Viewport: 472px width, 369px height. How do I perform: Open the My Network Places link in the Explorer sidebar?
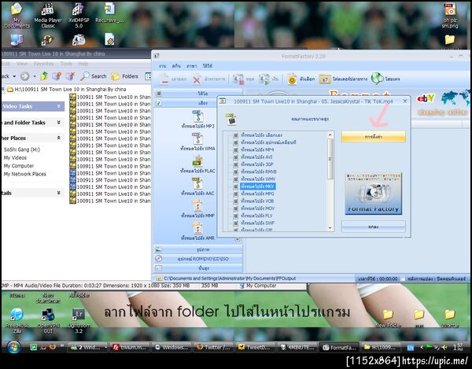point(25,174)
